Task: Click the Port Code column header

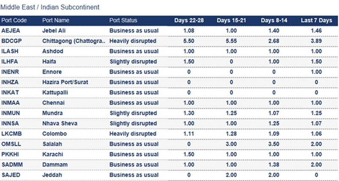Action: pos(14,20)
